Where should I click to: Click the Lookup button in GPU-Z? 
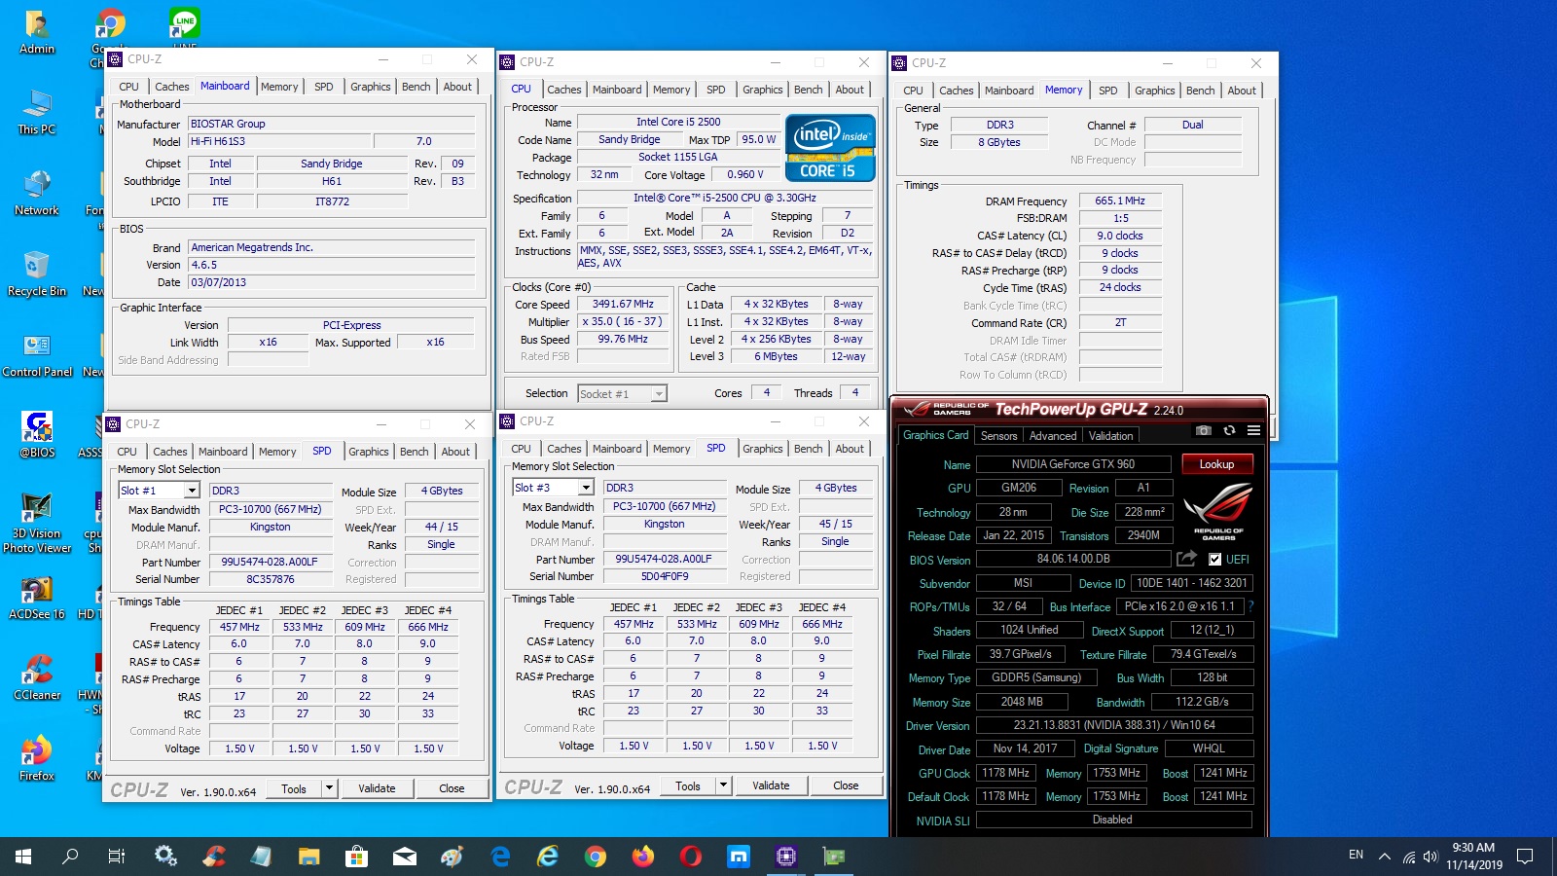pyautogui.click(x=1216, y=464)
